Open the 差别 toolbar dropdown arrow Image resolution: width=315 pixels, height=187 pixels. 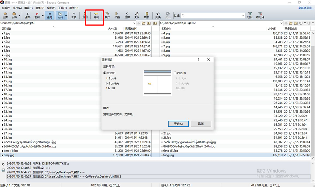[x=43, y=15]
